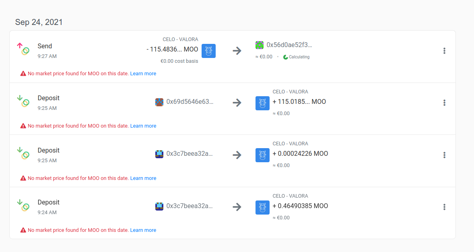Open Learn more link in the 0.46490385 MOO deposit

pos(143,230)
